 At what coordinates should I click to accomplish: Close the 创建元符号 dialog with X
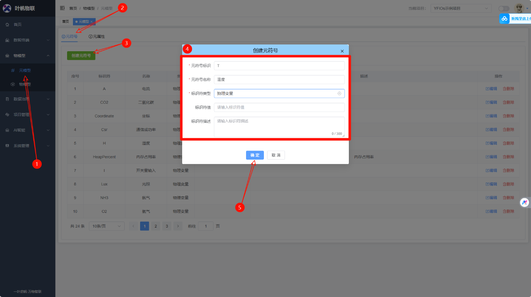342,51
